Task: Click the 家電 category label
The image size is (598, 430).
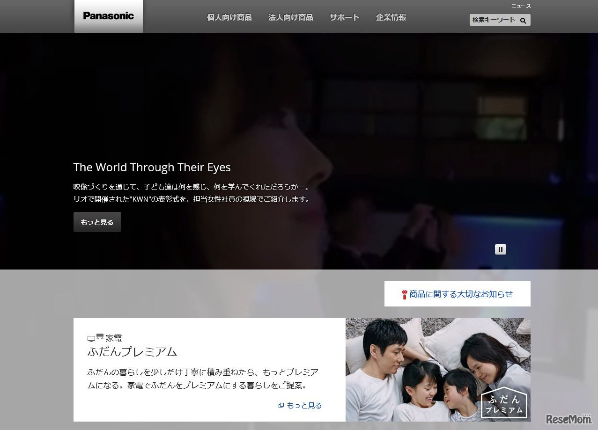Action: 114,338
